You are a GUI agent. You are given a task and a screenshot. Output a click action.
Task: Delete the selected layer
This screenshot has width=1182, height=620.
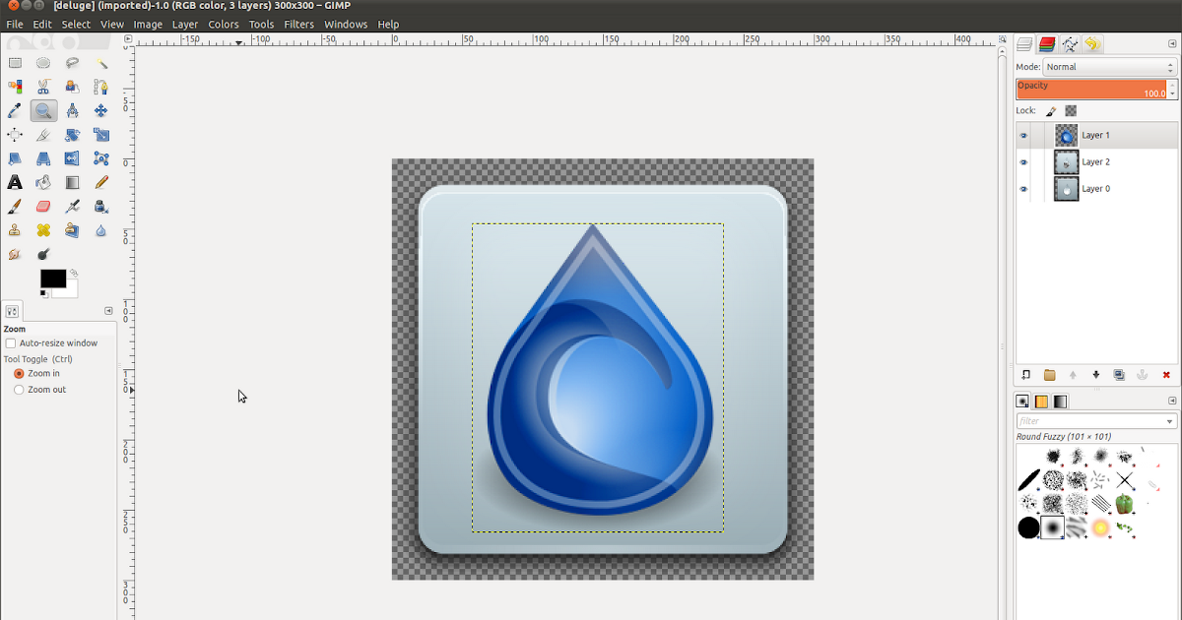1167,375
